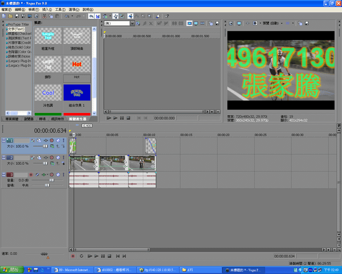Click trimmer Play button
This screenshot has width=342, height=274.
coord(115,118)
